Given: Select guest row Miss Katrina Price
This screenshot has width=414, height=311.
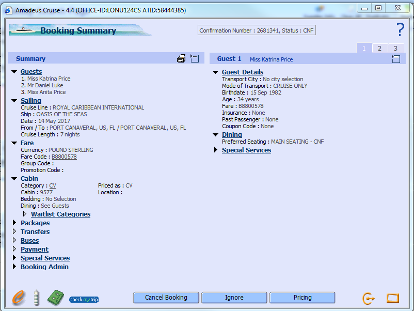Looking at the screenshot, I should [x=45, y=79].
